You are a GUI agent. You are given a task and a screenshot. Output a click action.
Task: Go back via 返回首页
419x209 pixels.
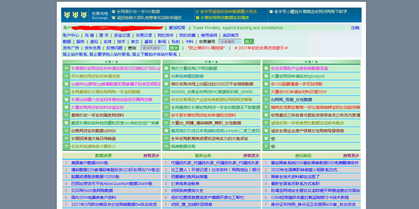point(231,35)
